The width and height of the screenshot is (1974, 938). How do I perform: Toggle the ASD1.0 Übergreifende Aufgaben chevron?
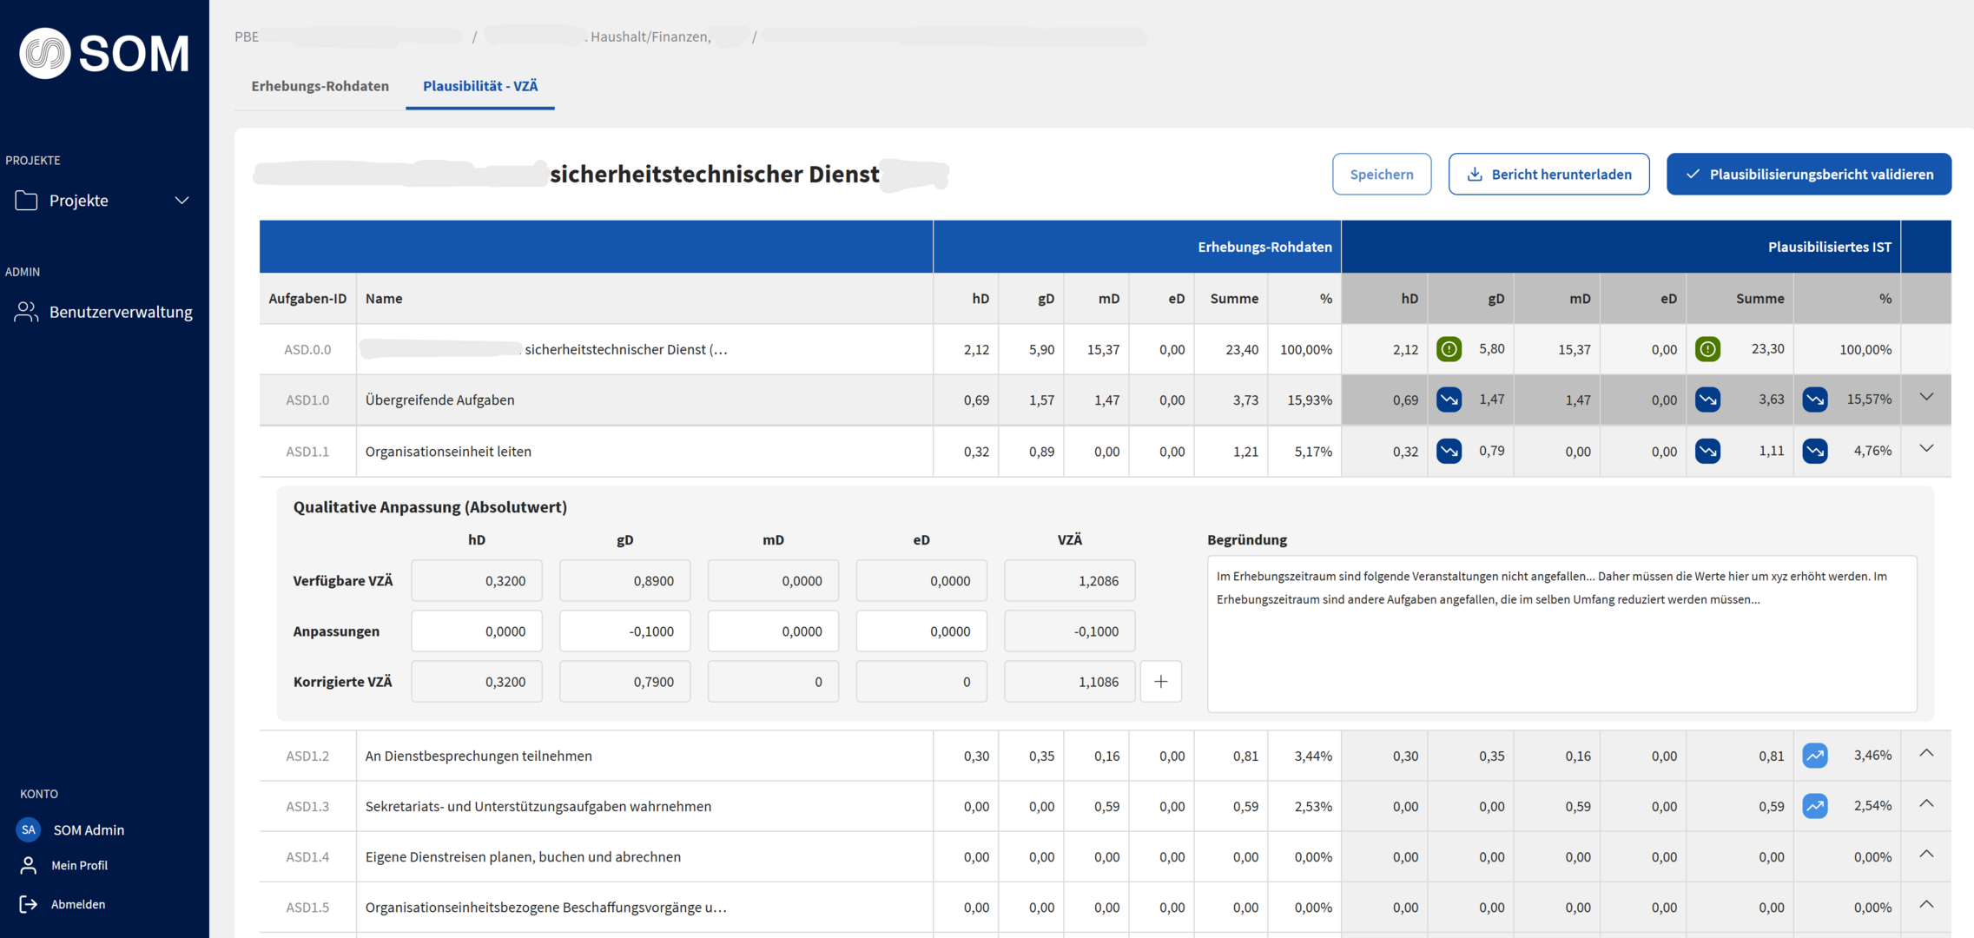(x=1926, y=398)
